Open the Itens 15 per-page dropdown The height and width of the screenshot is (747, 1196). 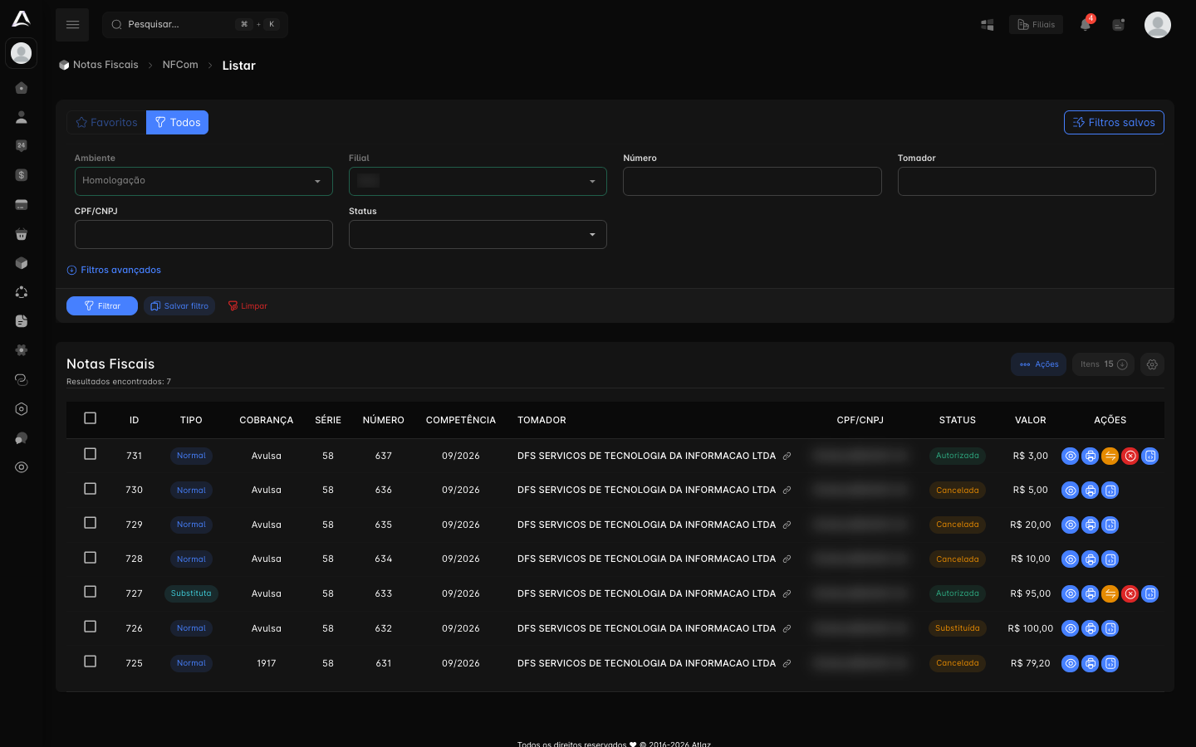click(1103, 364)
